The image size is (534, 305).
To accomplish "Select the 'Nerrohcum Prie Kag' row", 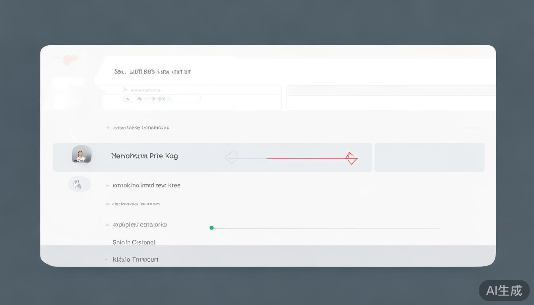I will (x=145, y=156).
